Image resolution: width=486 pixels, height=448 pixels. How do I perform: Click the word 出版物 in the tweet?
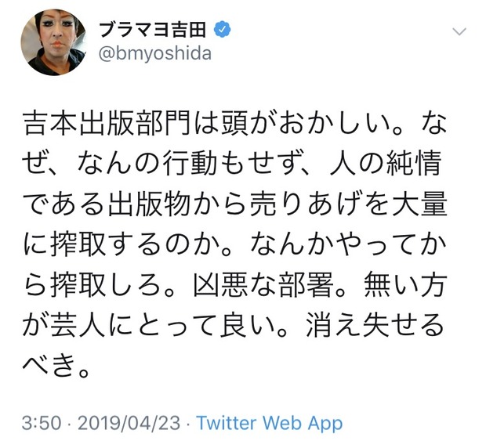(149, 204)
